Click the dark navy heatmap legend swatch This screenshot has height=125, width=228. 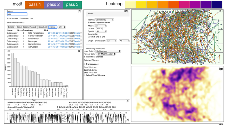pyautogui.click(x=217, y=4)
